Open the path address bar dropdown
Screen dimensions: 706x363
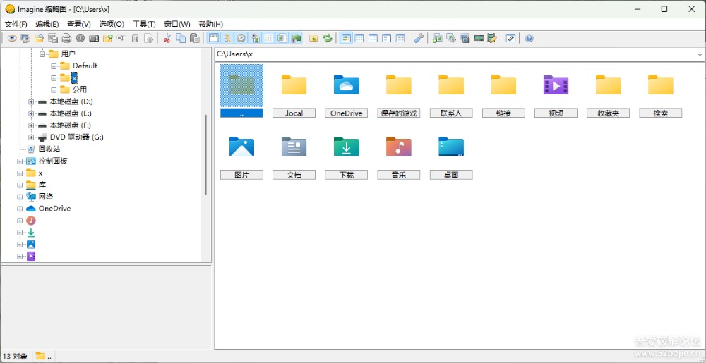(700, 54)
